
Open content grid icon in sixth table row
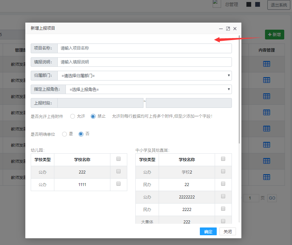[266, 145]
